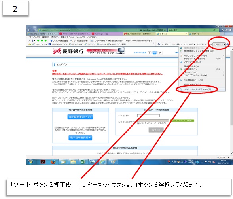The image size is (233, 199).
Task: Expand the ポップアップ ブロック(P) submenu
Action: click(202, 55)
